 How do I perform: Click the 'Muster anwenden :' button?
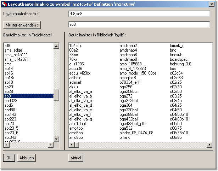coord(22,25)
